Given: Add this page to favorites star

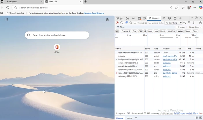Looking at the screenshot, I should coord(176,8).
